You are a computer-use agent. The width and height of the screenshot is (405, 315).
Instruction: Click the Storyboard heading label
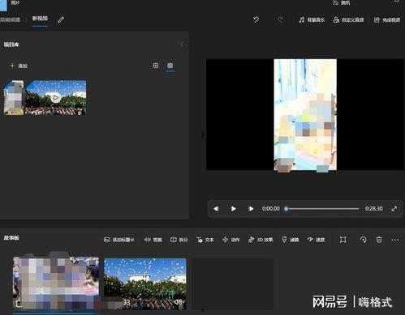point(11,238)
